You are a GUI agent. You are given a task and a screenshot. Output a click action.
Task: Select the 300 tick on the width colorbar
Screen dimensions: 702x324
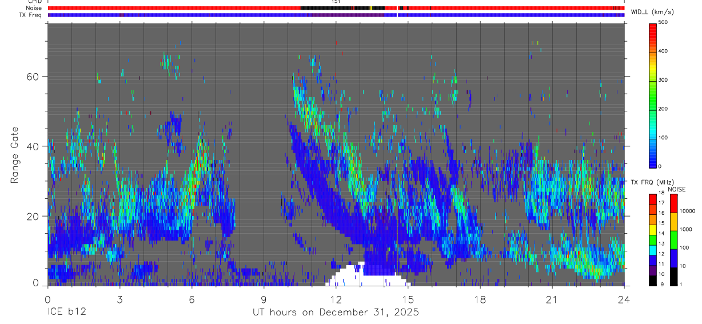tap(663, 80)
